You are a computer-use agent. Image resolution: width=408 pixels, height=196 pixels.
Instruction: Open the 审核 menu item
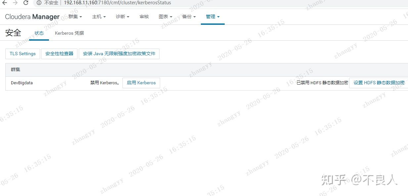144,17
